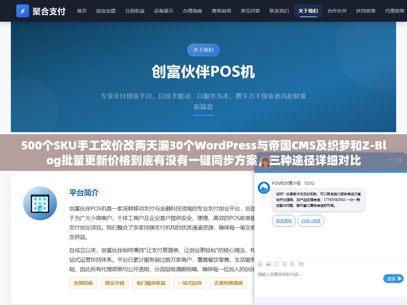Click the 全国招商 tag
The width and height of the screenshot is (407, 305).
click(x=83, y=283)
